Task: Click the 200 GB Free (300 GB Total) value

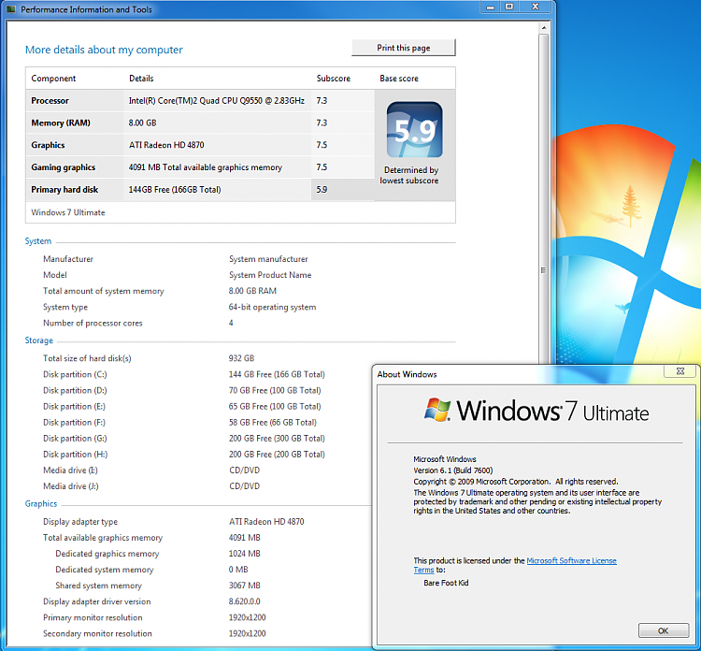Action: pos(277,439)
